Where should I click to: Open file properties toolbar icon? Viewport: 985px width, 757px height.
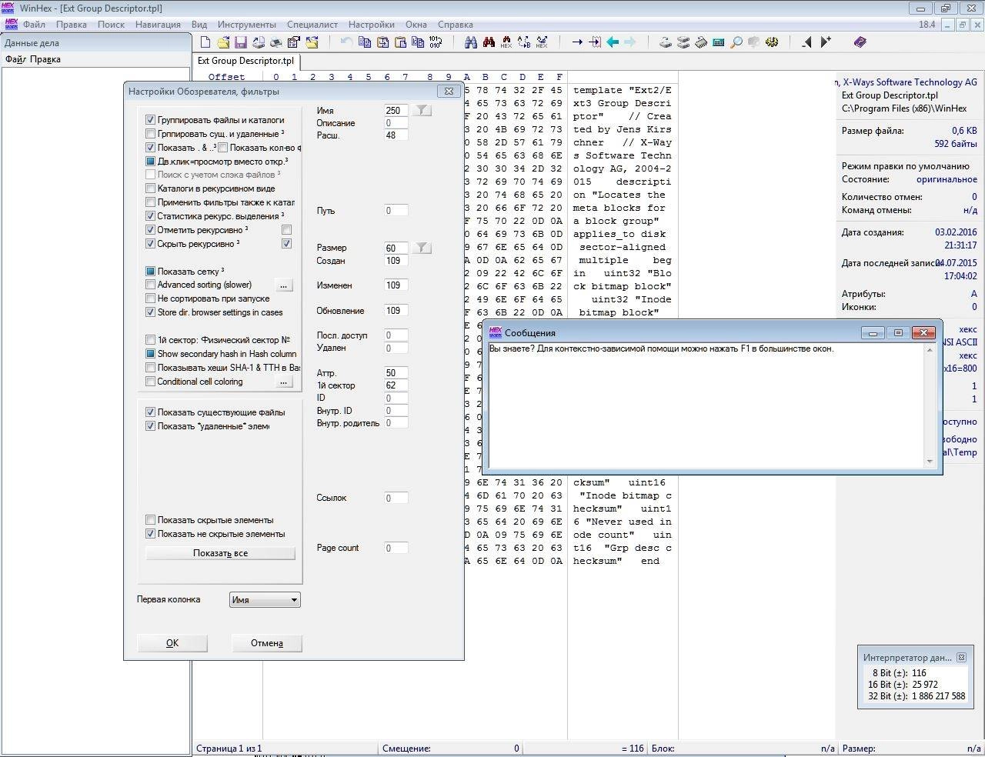(294, 42)
